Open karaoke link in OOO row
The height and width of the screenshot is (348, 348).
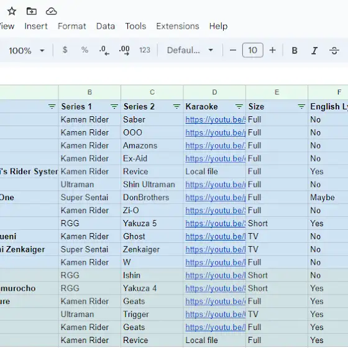tap(215, 133)
